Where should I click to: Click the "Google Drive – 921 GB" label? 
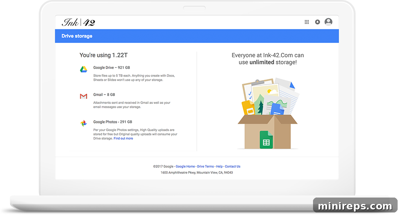point(111,68)
